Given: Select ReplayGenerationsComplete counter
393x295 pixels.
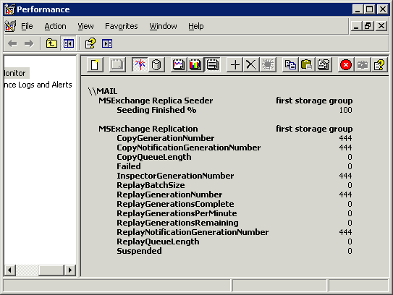Looking at the screenshot, I should (175, 204).
